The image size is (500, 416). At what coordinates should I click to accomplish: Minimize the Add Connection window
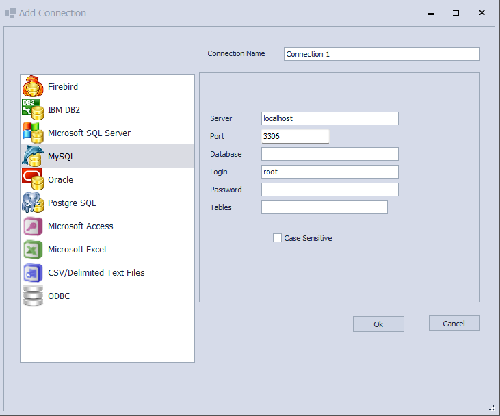431,13
